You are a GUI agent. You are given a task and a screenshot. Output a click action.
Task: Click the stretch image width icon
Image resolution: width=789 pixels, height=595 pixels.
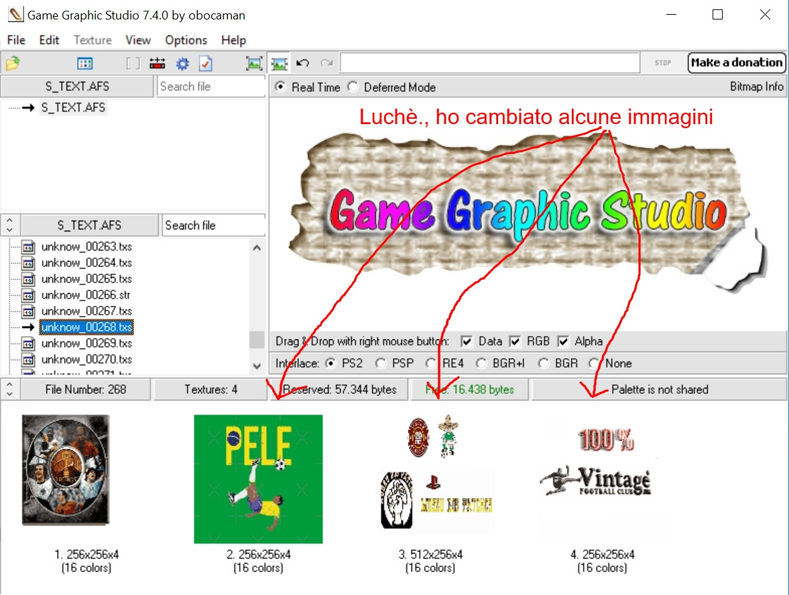[x=280, y=64]
